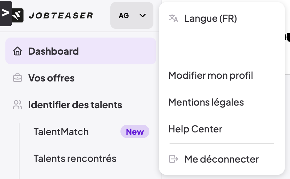Click the briefcase icon beside Vos offres
The image size is (290, 179).
pos(17,78)
